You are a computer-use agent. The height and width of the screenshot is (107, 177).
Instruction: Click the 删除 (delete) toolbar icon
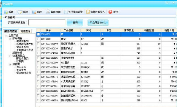34,12
